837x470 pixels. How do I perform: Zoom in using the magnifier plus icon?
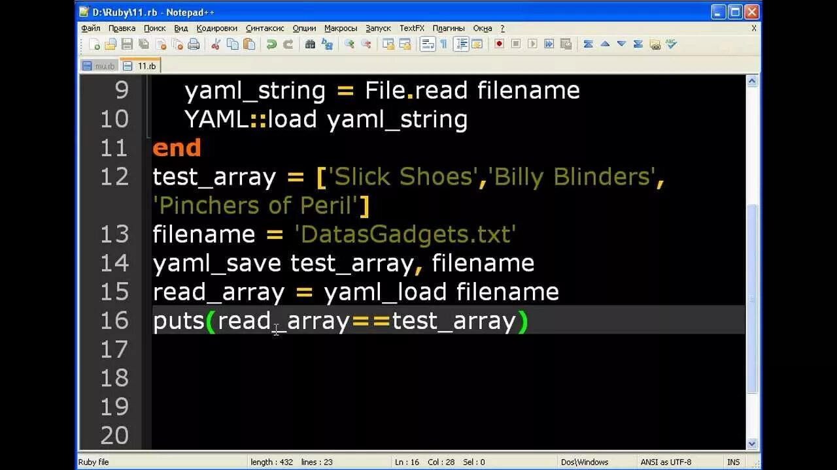point(349,44)
